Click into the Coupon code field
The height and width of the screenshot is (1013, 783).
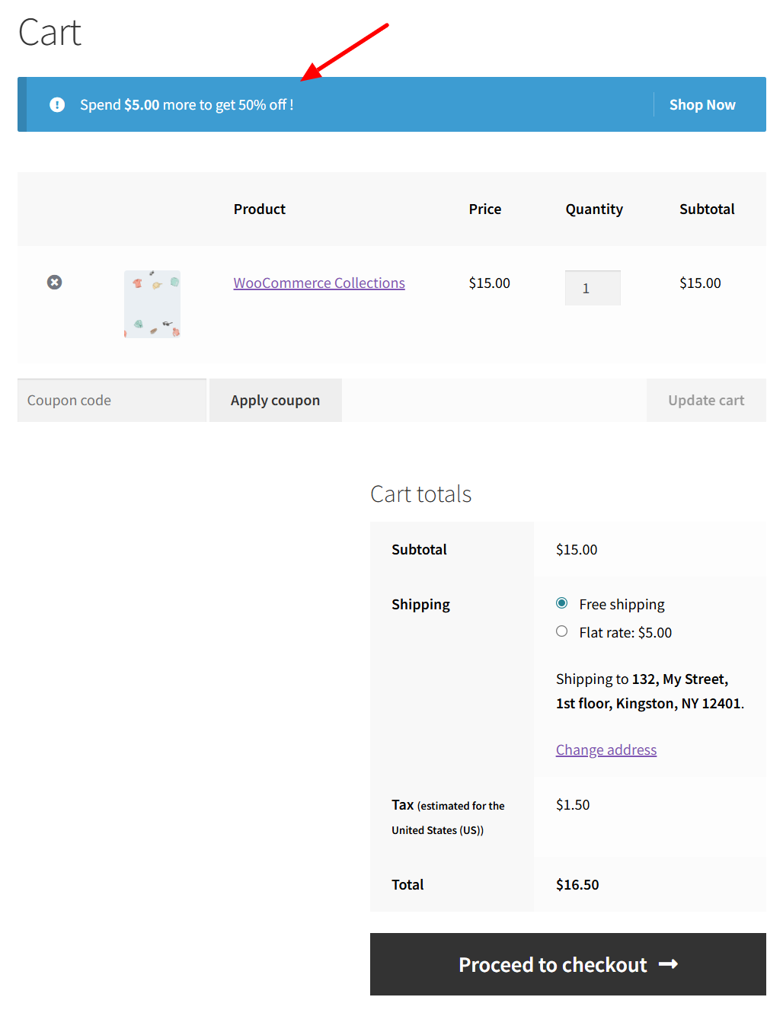point(112,401)
